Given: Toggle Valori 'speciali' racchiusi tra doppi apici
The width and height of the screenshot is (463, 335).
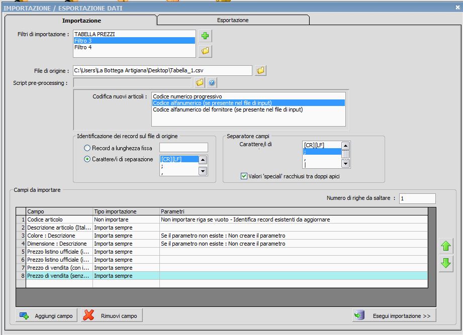Looking at the screenshot, I should tap(244, 176).
